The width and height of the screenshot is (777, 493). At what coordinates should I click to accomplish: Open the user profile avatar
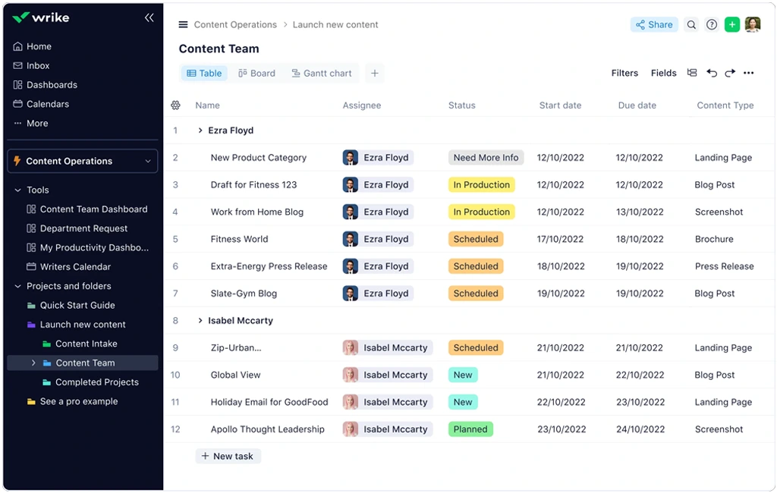(753, 25)
